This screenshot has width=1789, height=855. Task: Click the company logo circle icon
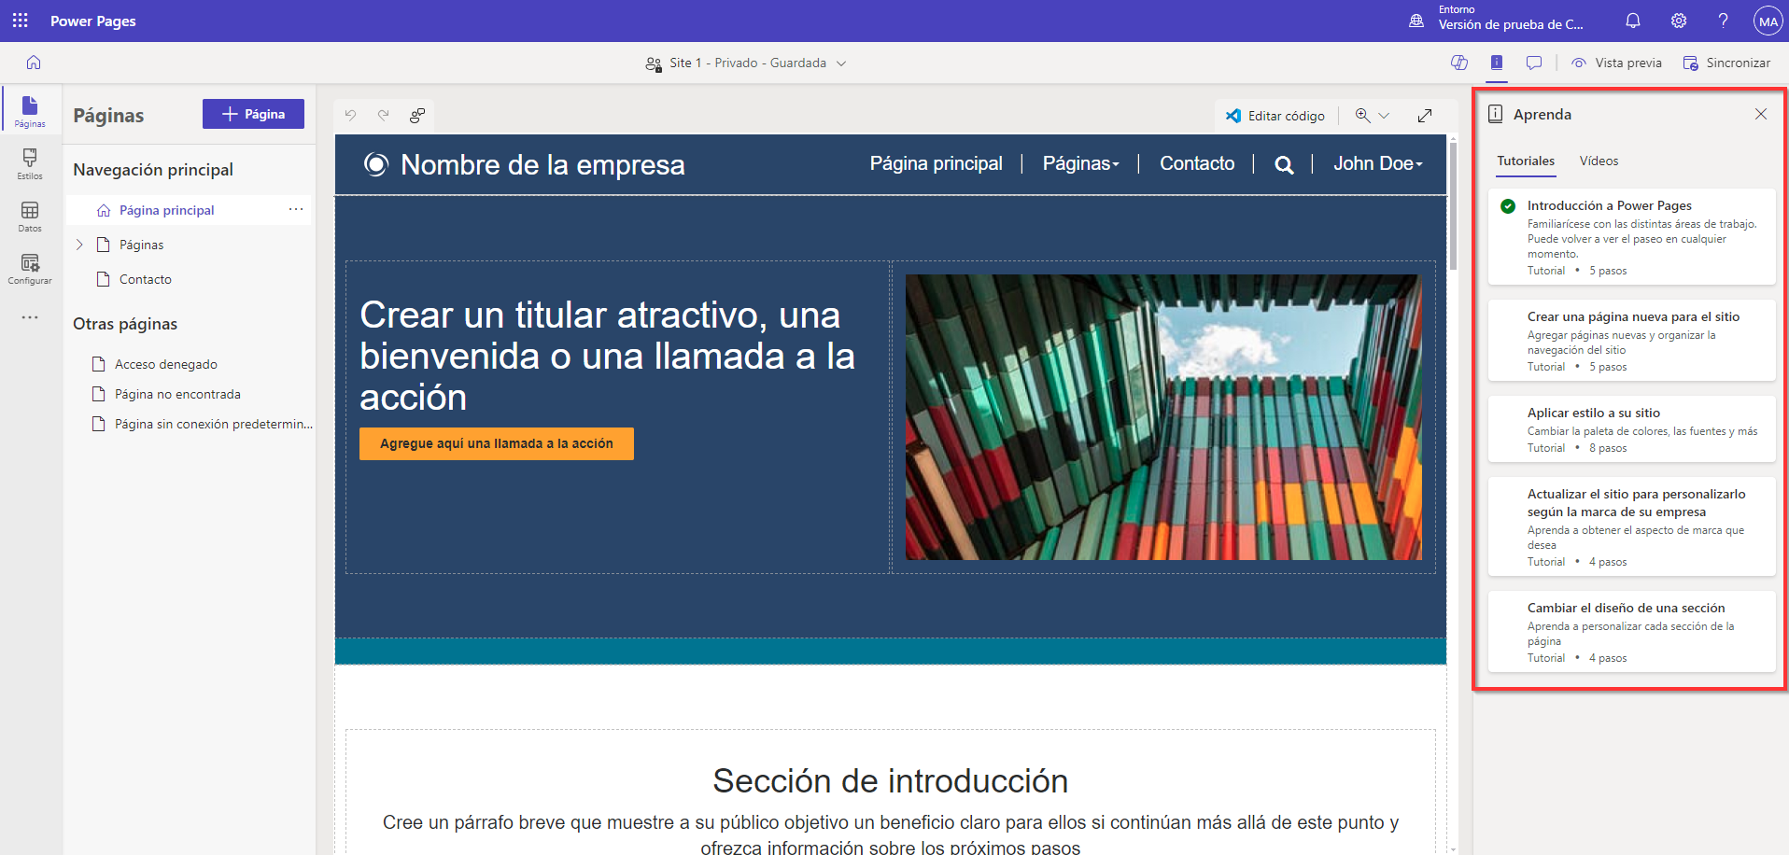(375, 165)
